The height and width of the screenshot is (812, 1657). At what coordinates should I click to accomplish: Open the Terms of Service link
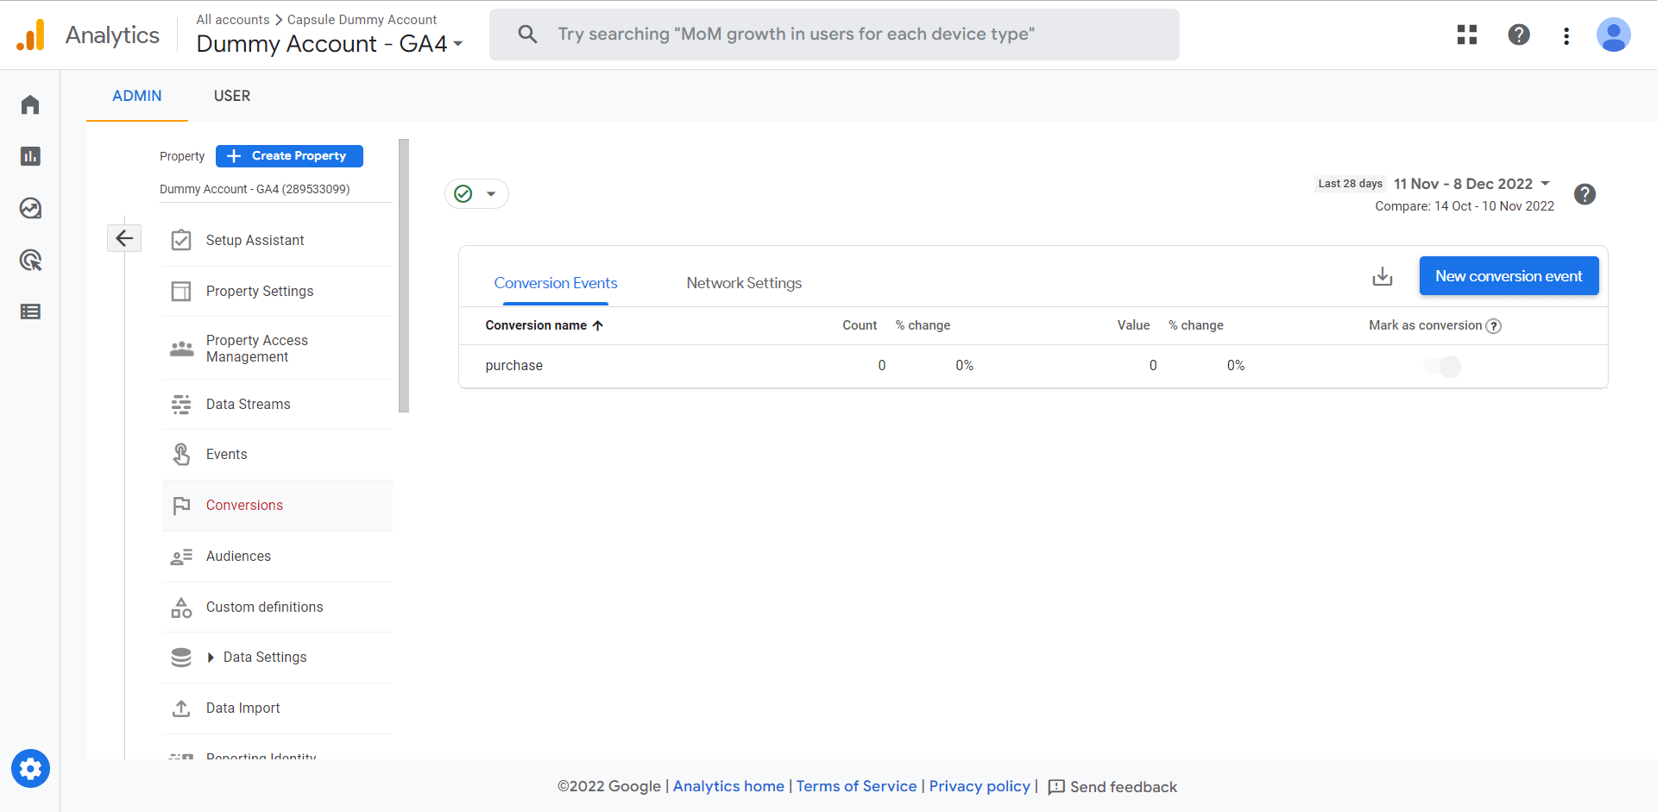coord(856,786)
